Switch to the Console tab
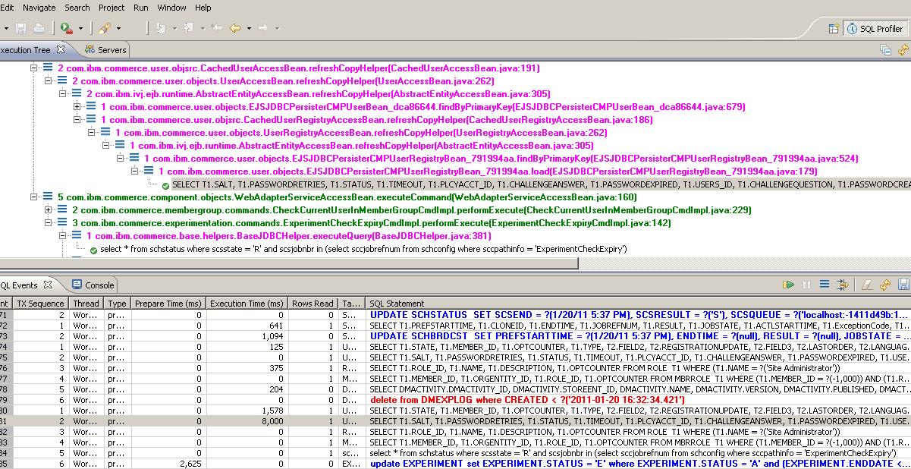The image size is (911, 469). [x=93, y=285]
